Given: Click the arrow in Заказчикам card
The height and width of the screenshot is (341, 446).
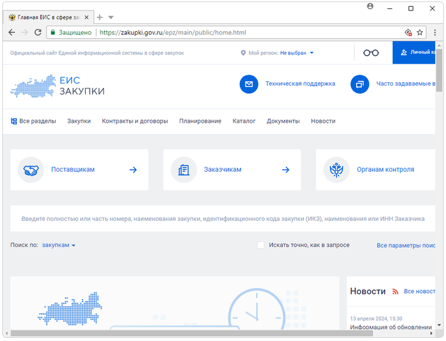Looking at the screenshot, I should click(286, 170).
